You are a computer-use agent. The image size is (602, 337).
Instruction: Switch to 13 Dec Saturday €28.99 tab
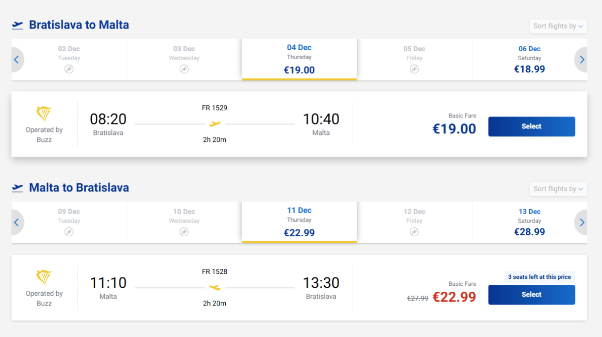[x=529, y=222]
